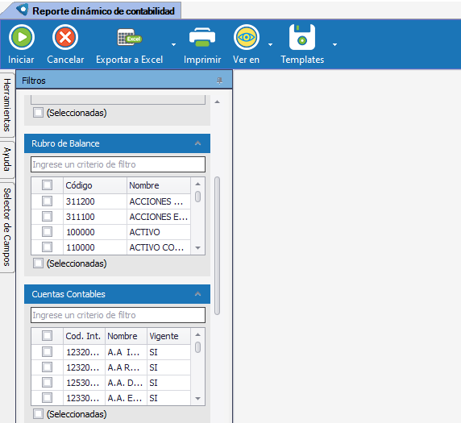Viewport: 461px width, 423px height.
Task: Click the app logo on report tab
Action: coord(23,10)
